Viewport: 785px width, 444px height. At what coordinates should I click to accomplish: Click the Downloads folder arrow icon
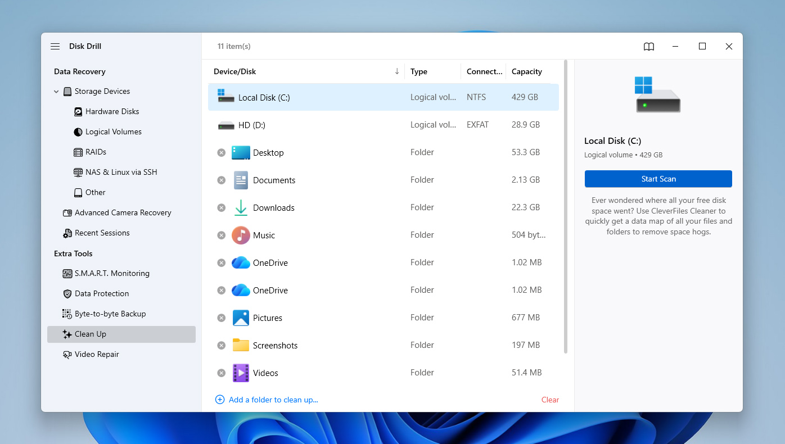click(241, 208)
